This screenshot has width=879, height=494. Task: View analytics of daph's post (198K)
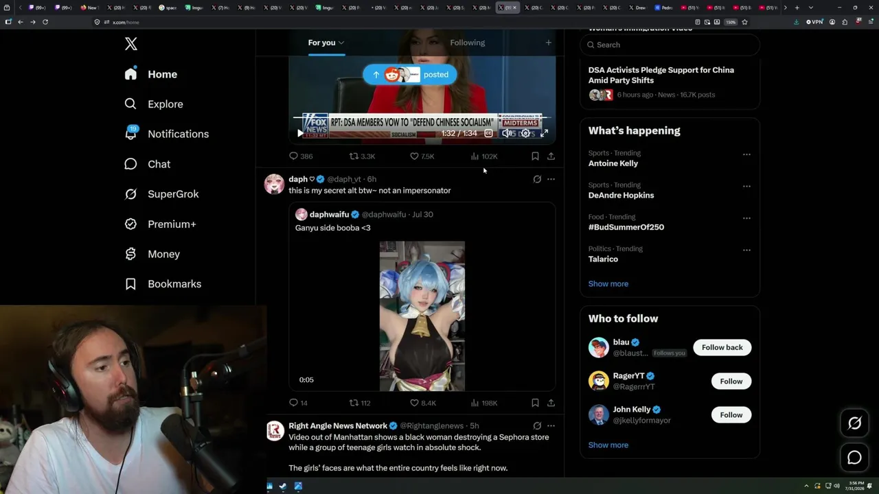click(x=484, y=403)
